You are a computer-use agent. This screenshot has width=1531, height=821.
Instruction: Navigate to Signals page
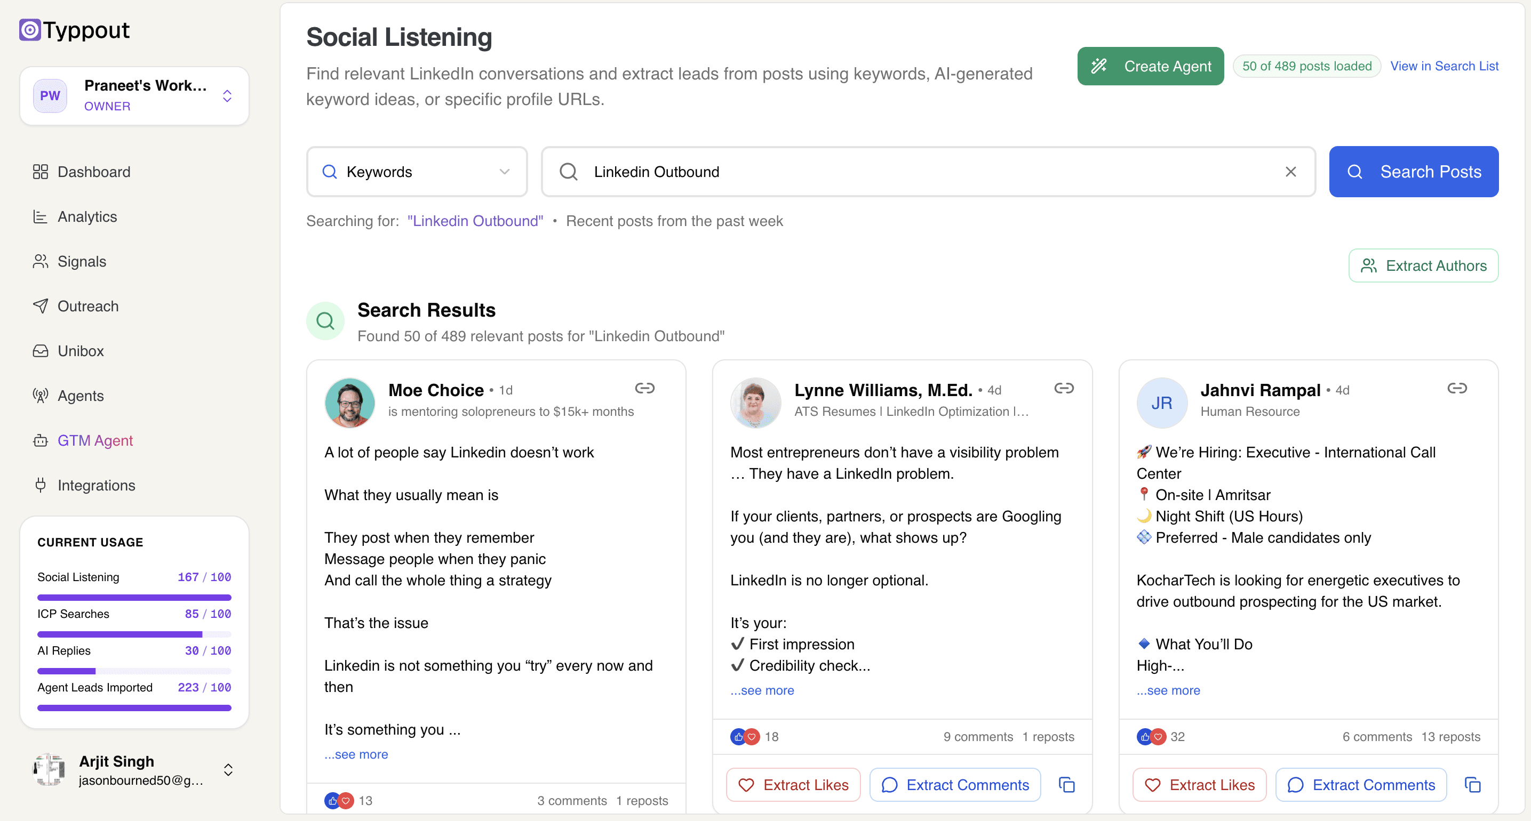click(x=82, y=261)
